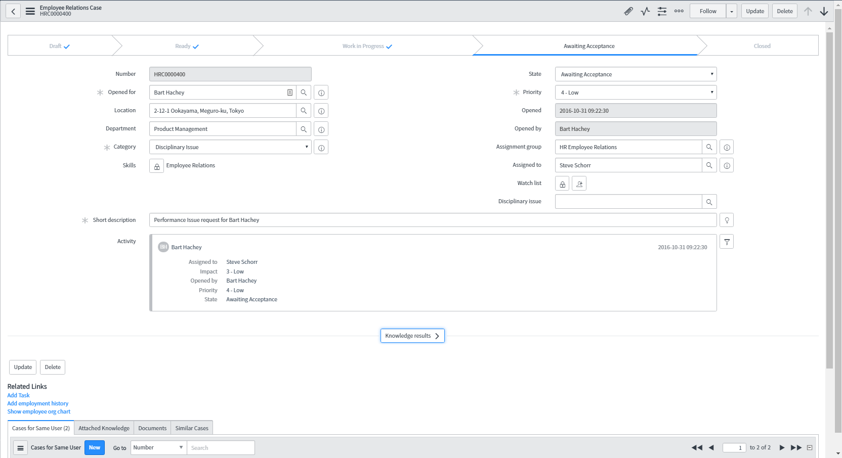Screen dimensions: 842x458
Task: Add me to the Watch list
Action: click(579, 184)
